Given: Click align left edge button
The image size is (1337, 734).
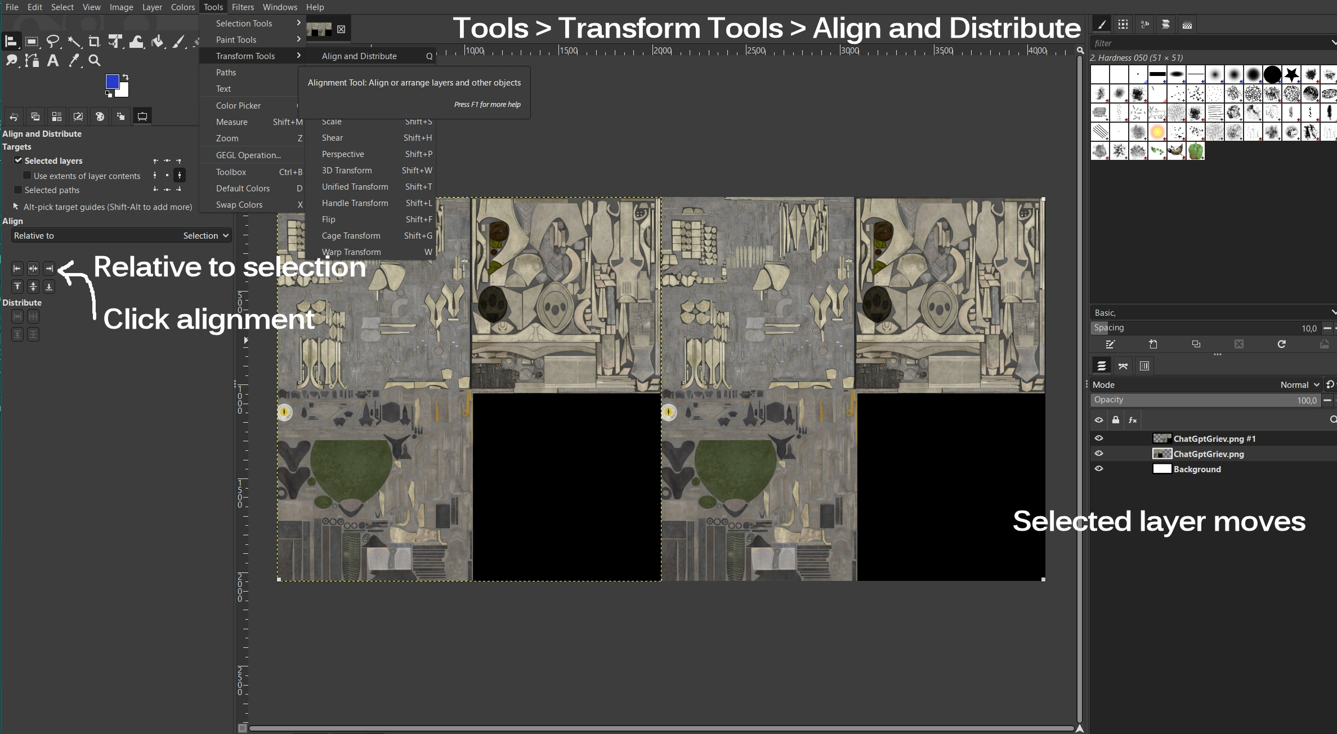Looking at the screenshot, I should coord(17,268).
